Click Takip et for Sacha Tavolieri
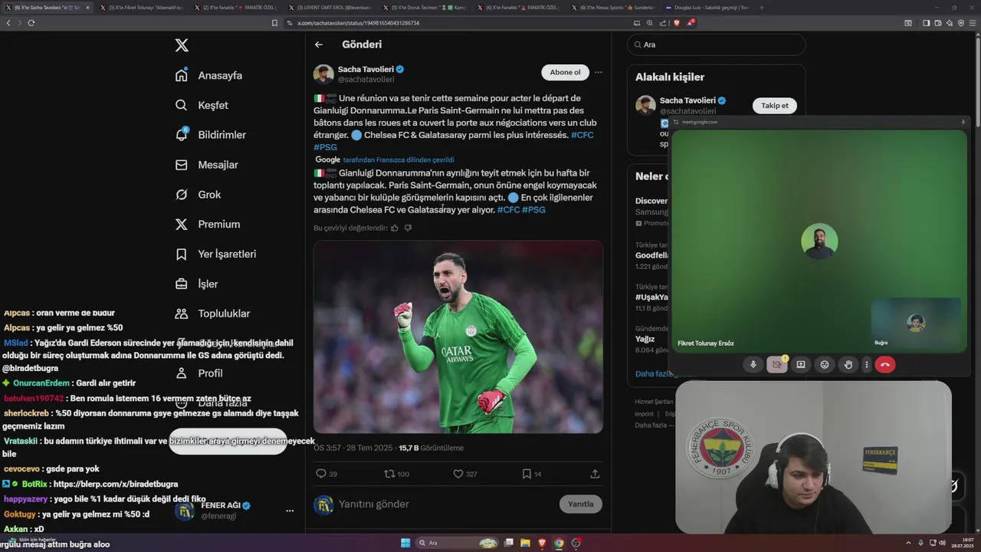981x552 pixels. (x=774, y=106)
